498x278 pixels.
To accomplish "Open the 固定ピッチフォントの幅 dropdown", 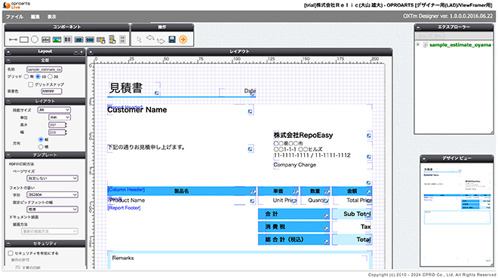I will [x=52, y=209].
